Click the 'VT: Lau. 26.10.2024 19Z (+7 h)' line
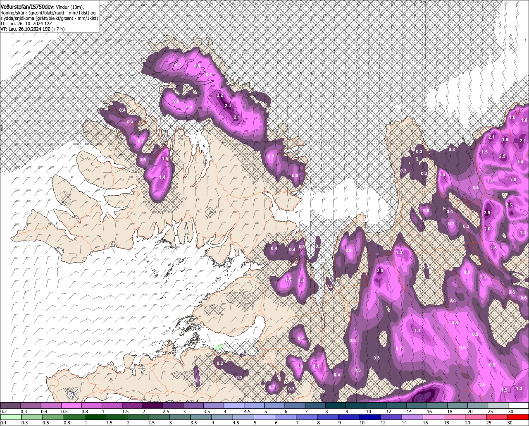The height and width of the screenshot is (426, 529). click(x=32, y=29)
